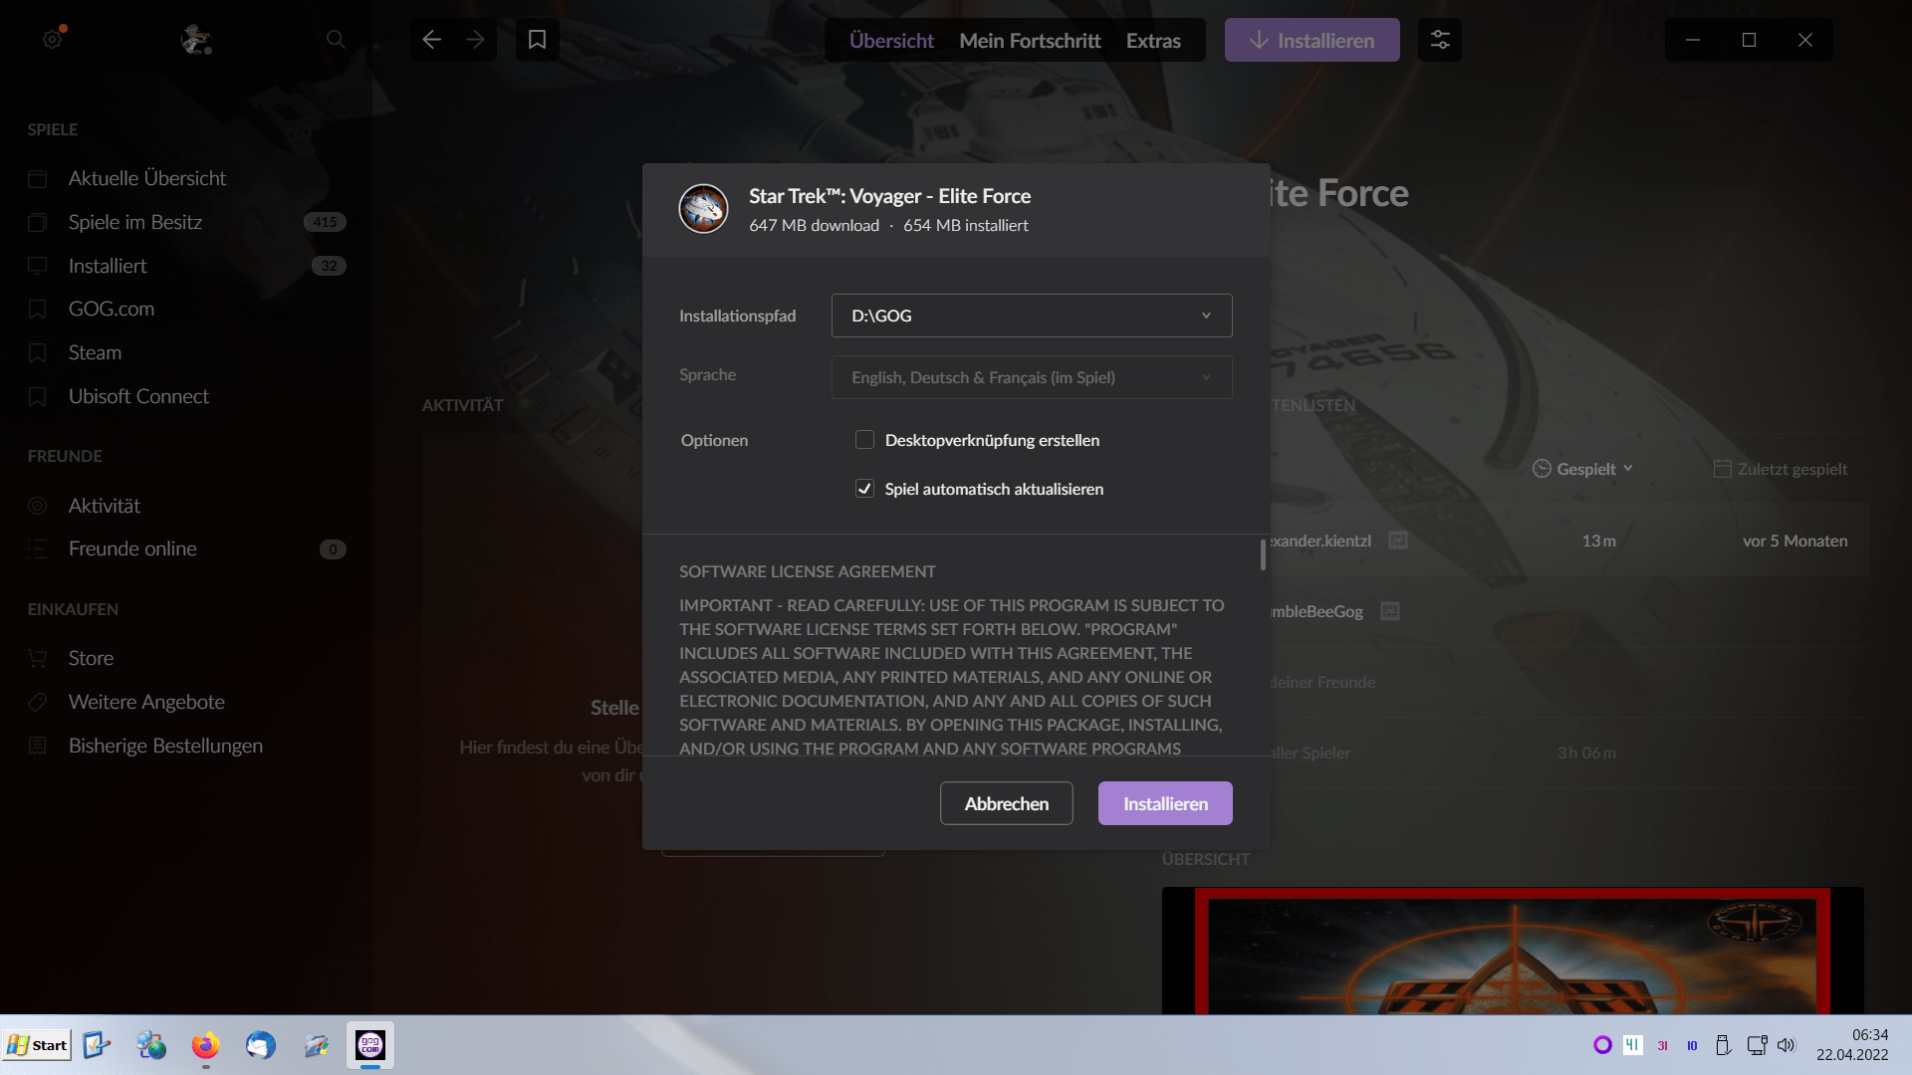
Task: Open the Sprache language dropdown
Action: 1032,377
